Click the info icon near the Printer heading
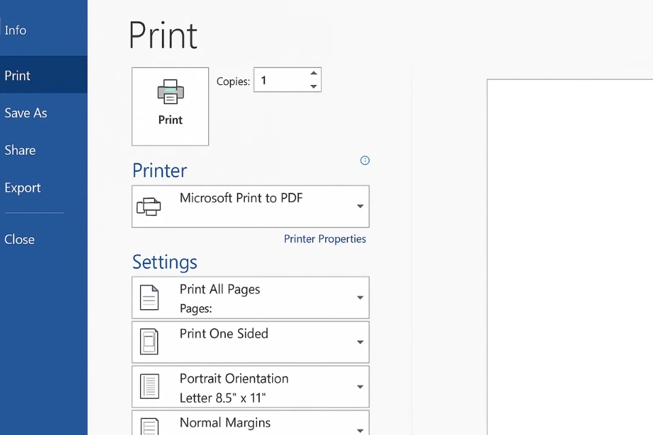Image resolution: width=653 pixels, height=435 pixels. point(365,160)
